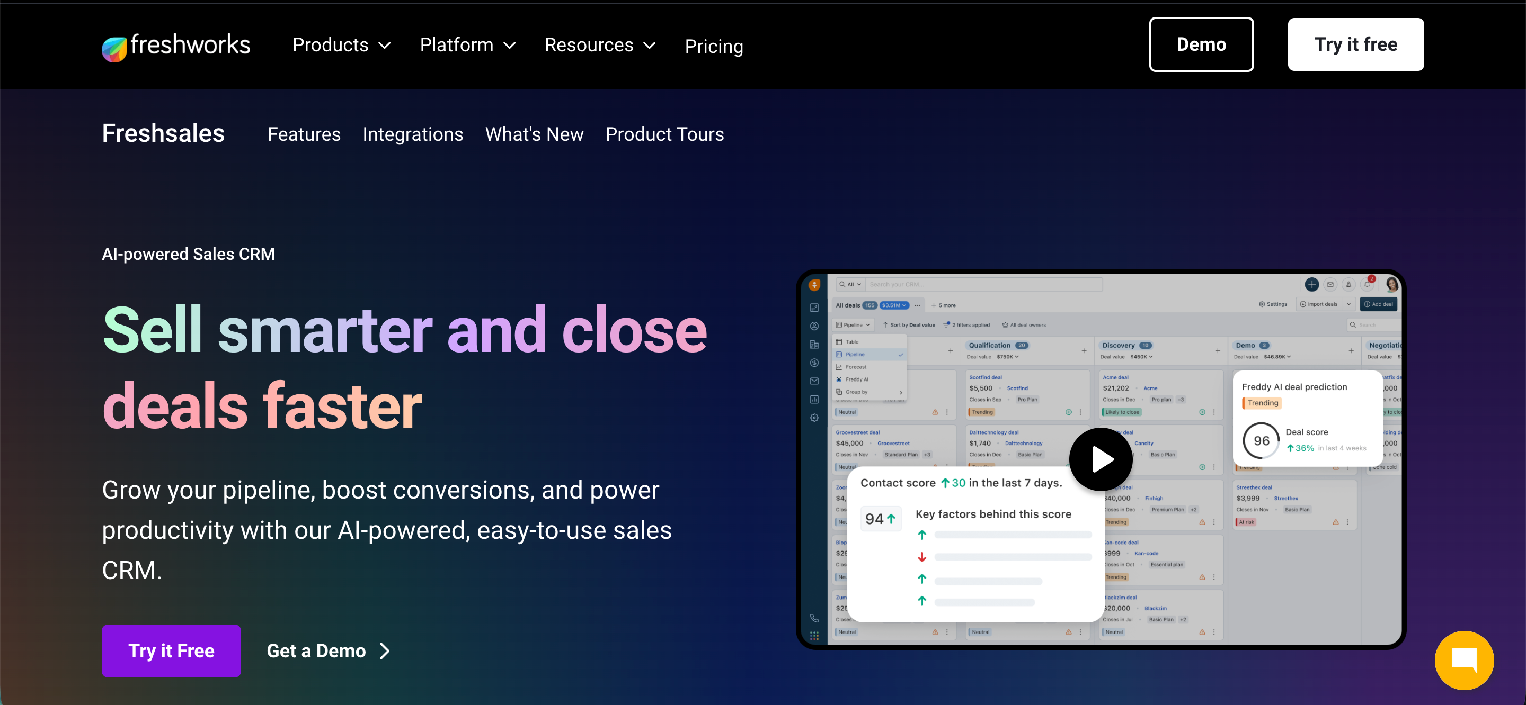Image resolution: width=1526 pixels, height=705 pixels.
Task: Open the yellow chat widget
Action: [1464, 660]
